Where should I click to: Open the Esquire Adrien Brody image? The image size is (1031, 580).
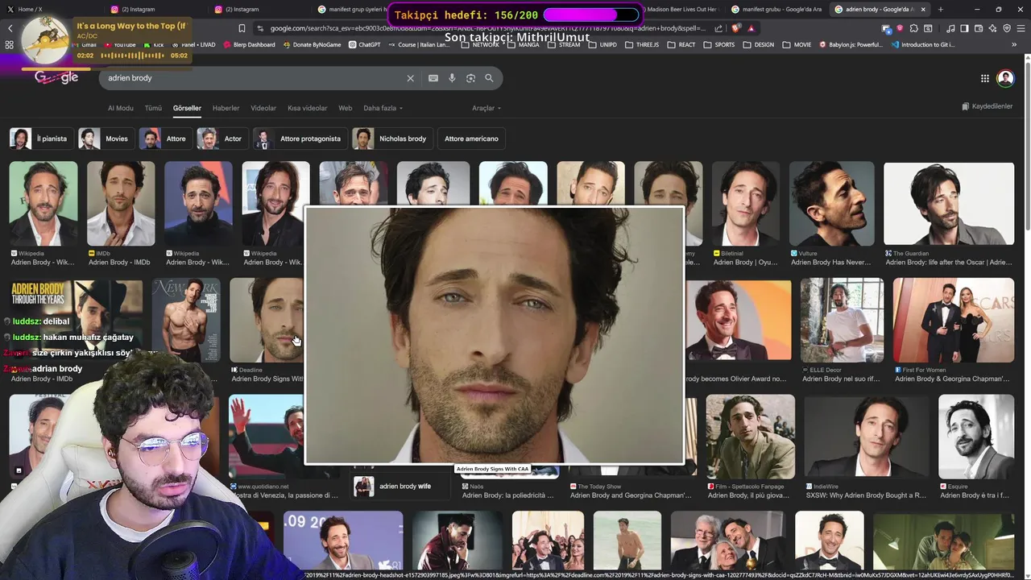pos(976,437)
